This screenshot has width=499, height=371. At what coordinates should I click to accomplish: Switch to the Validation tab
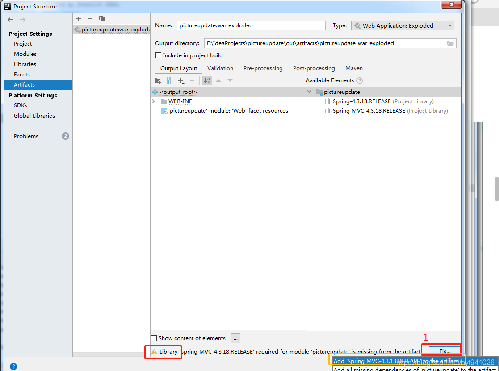click(220, 68)
